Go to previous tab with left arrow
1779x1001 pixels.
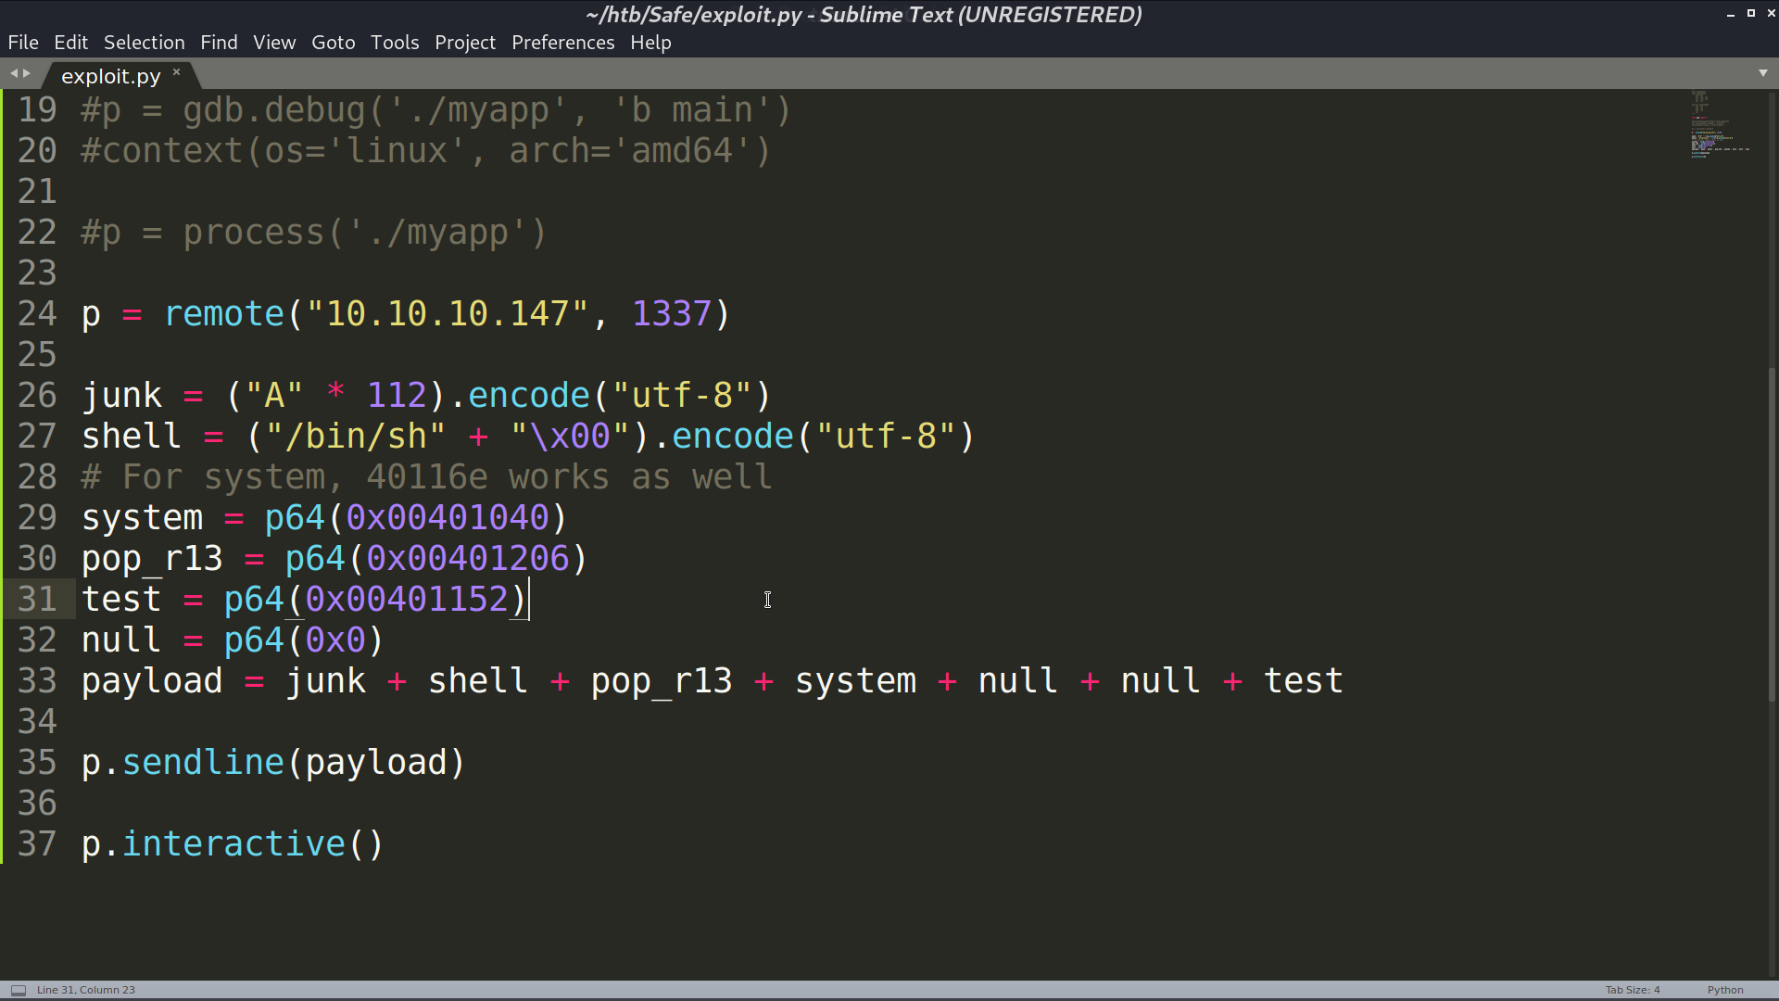point(14,73)
